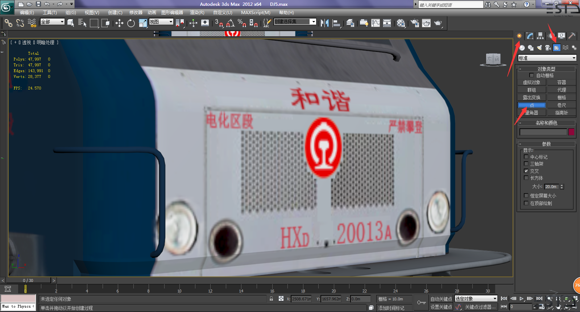The image size is (580, 312).
Task: Open Render Setup teapot icon
Action: pos(415,23)
